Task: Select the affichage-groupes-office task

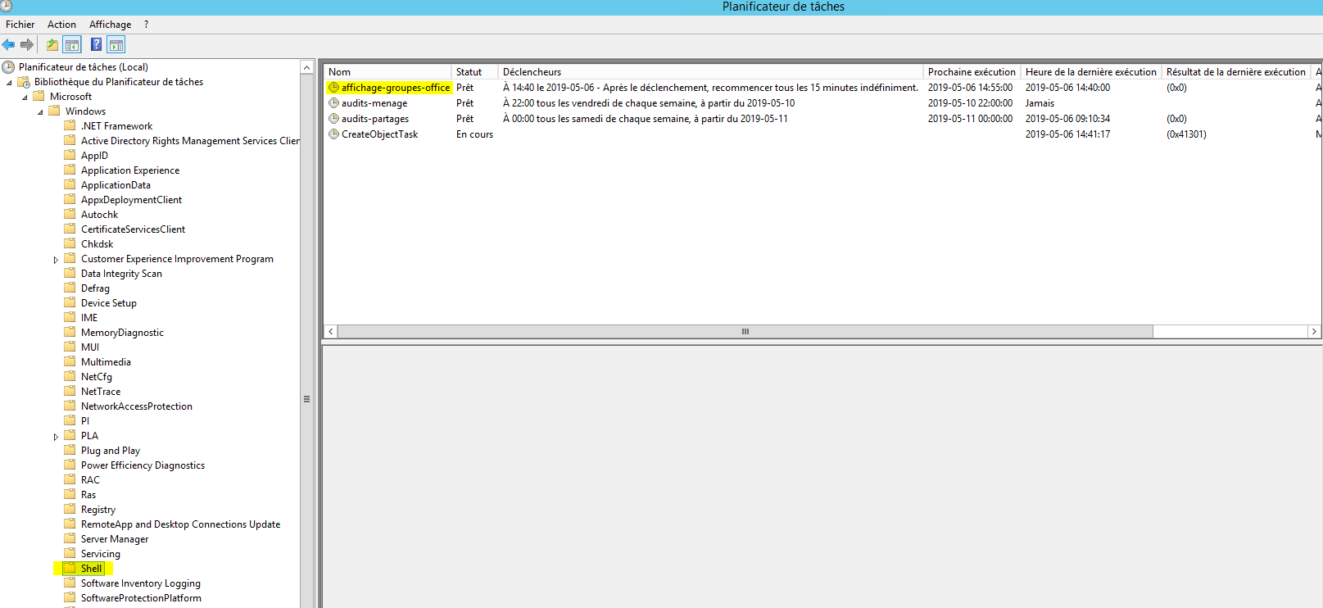Action: pyautogui.click(x=395, y=88)
